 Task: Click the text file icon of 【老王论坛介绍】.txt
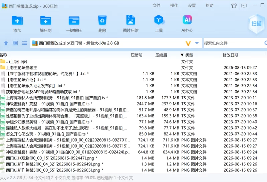3,80
